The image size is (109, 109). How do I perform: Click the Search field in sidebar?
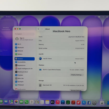[25, 34]
